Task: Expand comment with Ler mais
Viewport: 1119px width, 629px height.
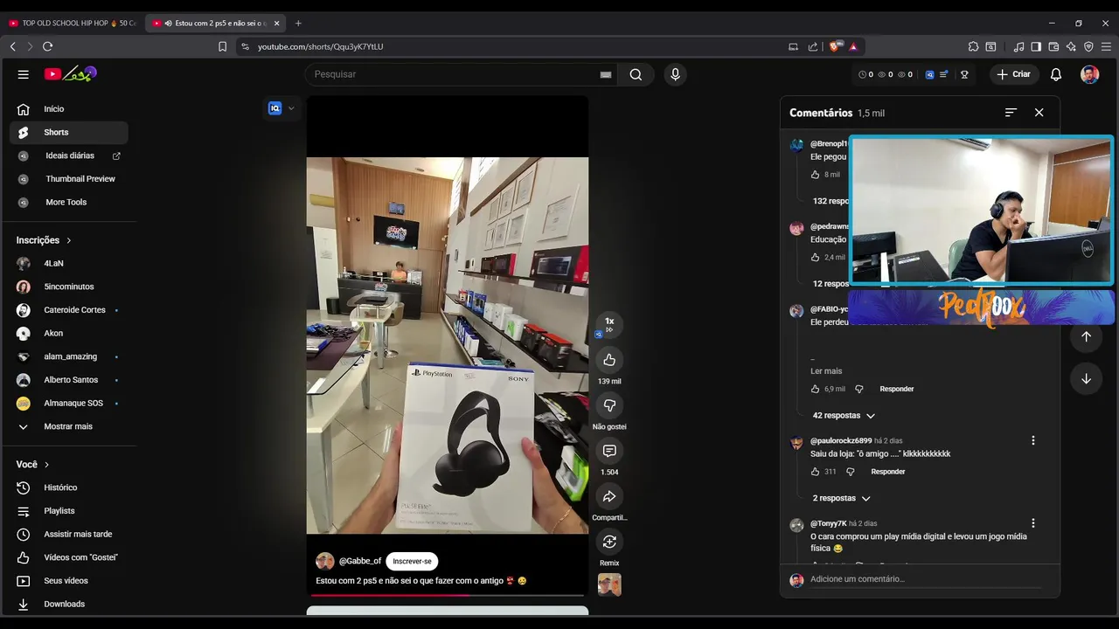Action: pyautogui.click(x=826, y=371)
